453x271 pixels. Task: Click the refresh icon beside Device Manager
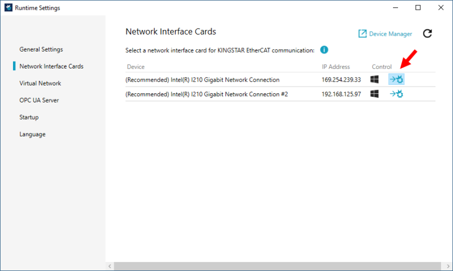pyautogui.click(x=428, y=34)
